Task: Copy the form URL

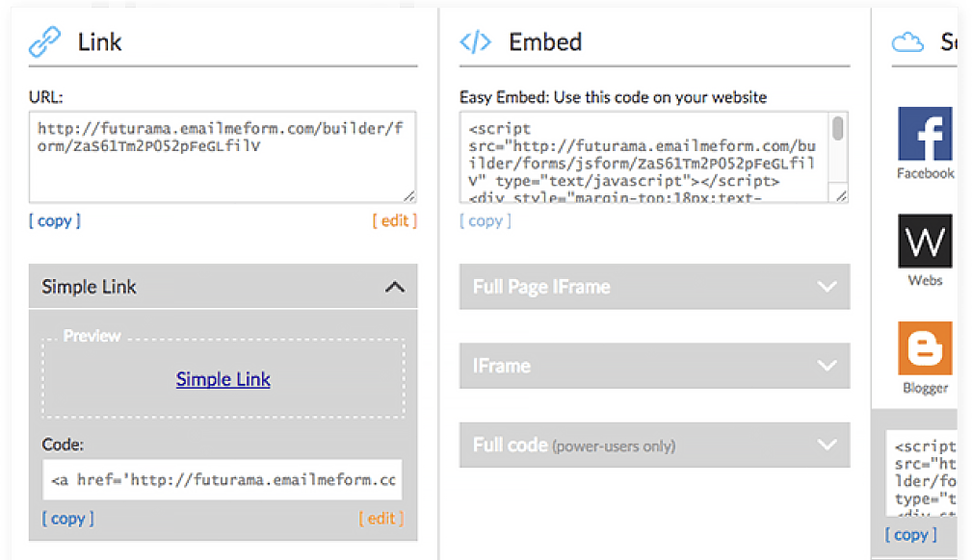Action: coord(55,220)
